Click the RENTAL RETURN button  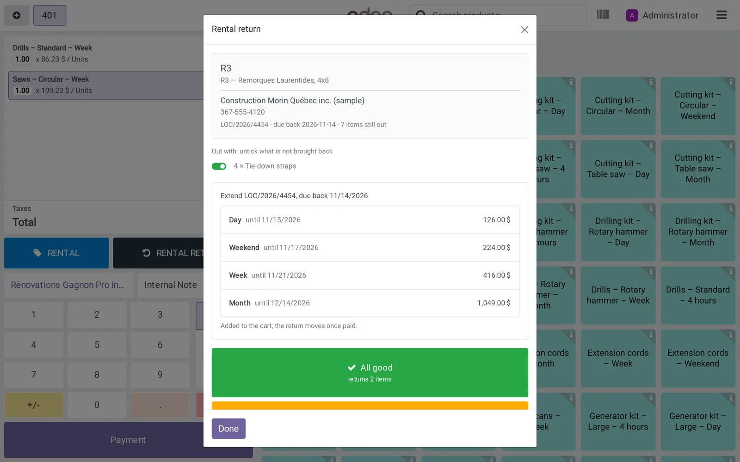[x=159, y=253]
